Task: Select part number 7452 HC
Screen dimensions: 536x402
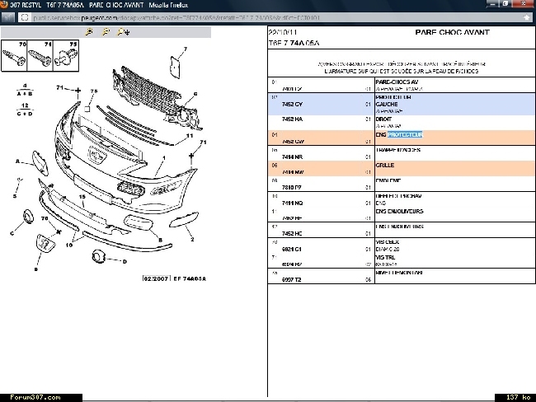Action: [x=292, y=234]
